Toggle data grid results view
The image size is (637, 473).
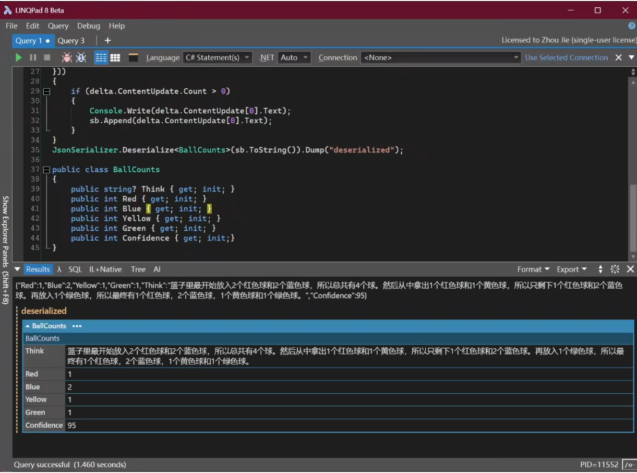115,57
